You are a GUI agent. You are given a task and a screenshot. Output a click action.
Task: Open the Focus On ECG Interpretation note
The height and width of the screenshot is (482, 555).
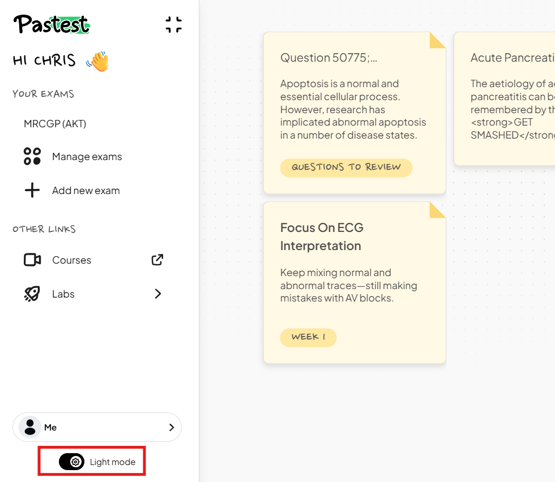[x=355, y=282]
